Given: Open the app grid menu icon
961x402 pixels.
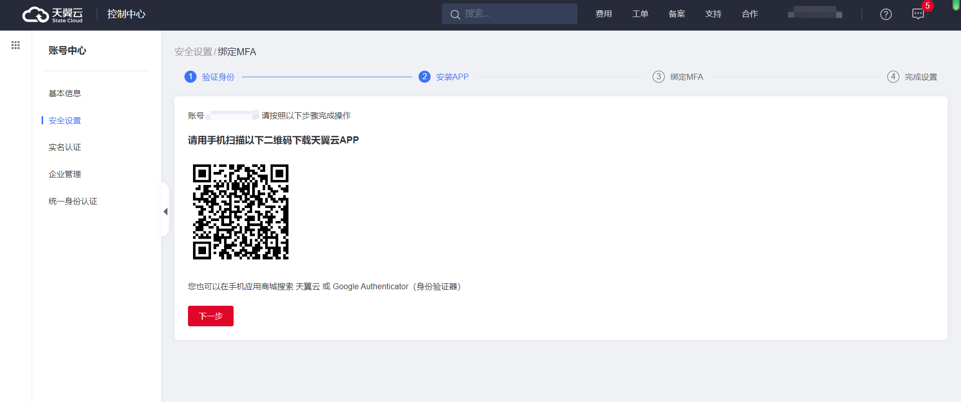Looking at the screenshot, I should (16, 45).
